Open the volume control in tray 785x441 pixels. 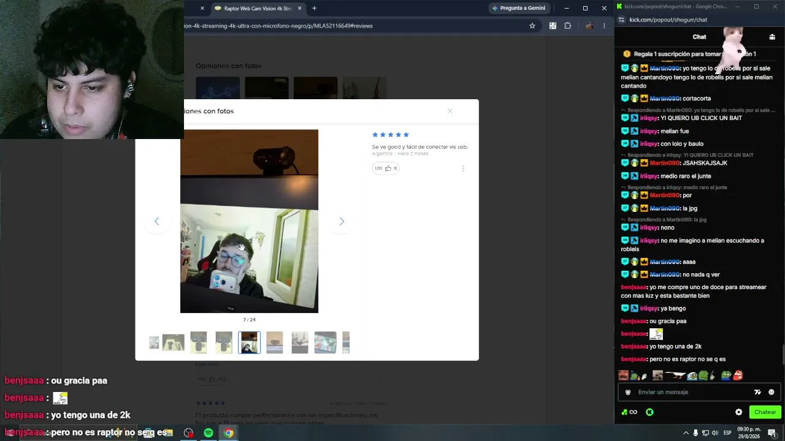point(714,433)
